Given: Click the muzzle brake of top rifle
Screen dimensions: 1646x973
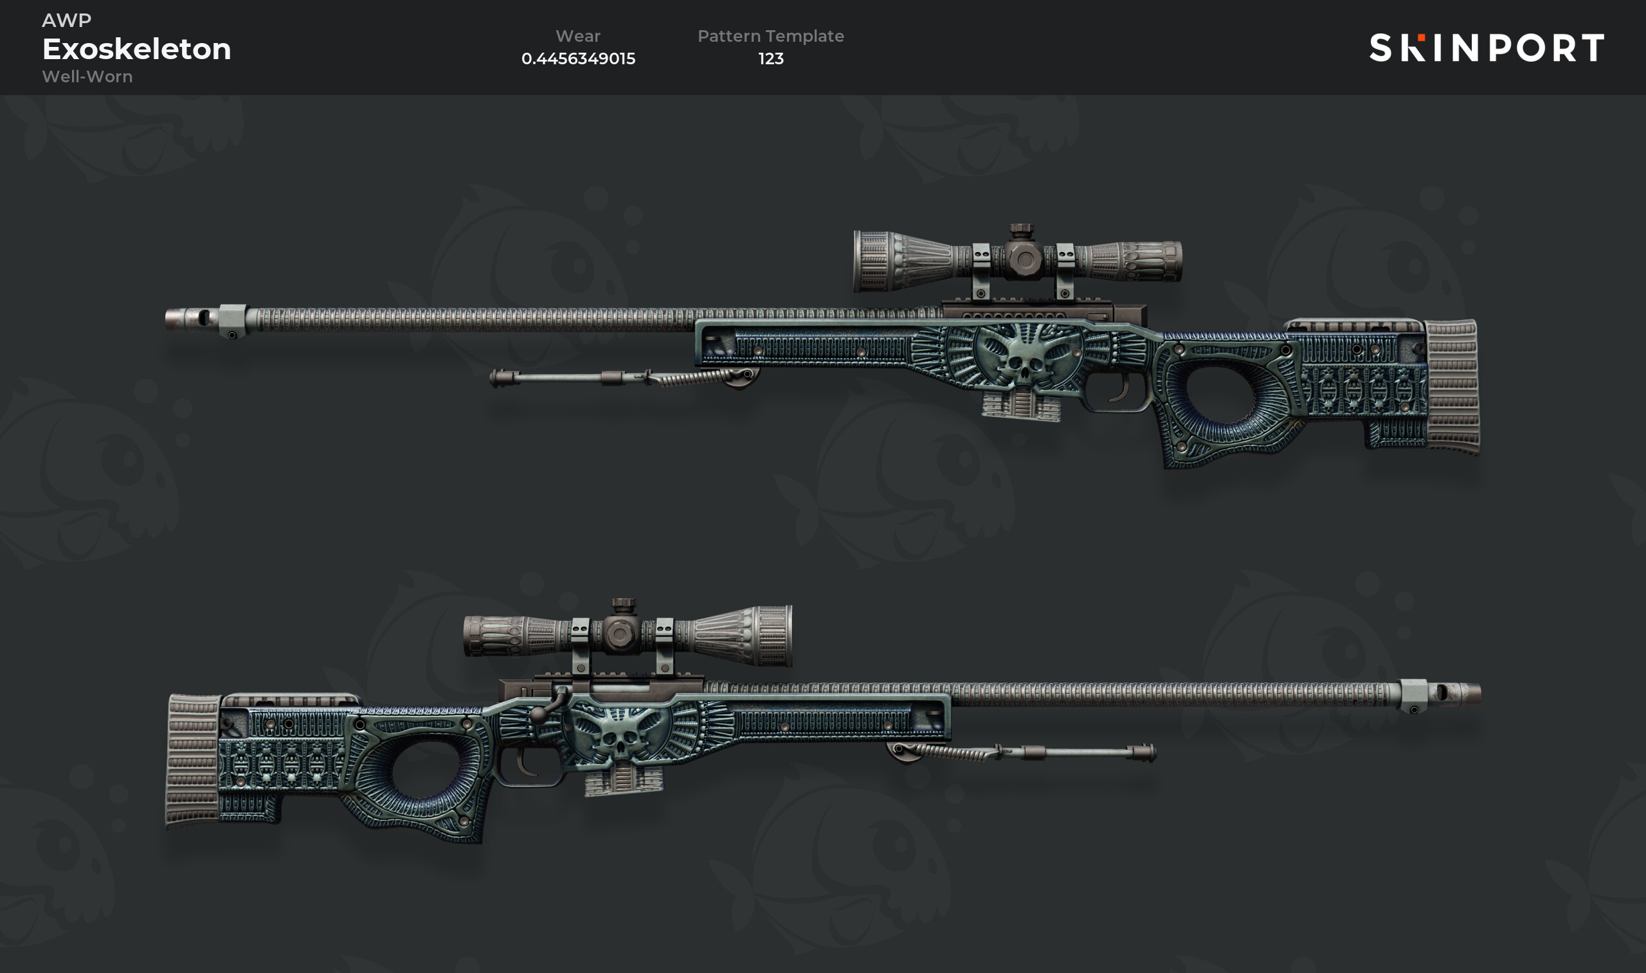Looking at the screenshot, I should tap(206, 320).
